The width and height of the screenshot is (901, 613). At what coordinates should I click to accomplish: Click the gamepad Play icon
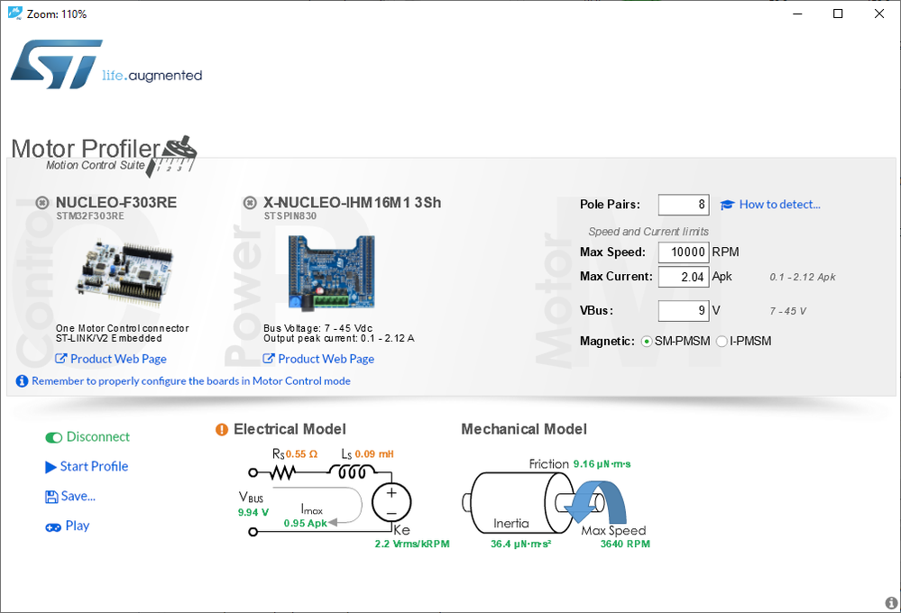[53, 526]
